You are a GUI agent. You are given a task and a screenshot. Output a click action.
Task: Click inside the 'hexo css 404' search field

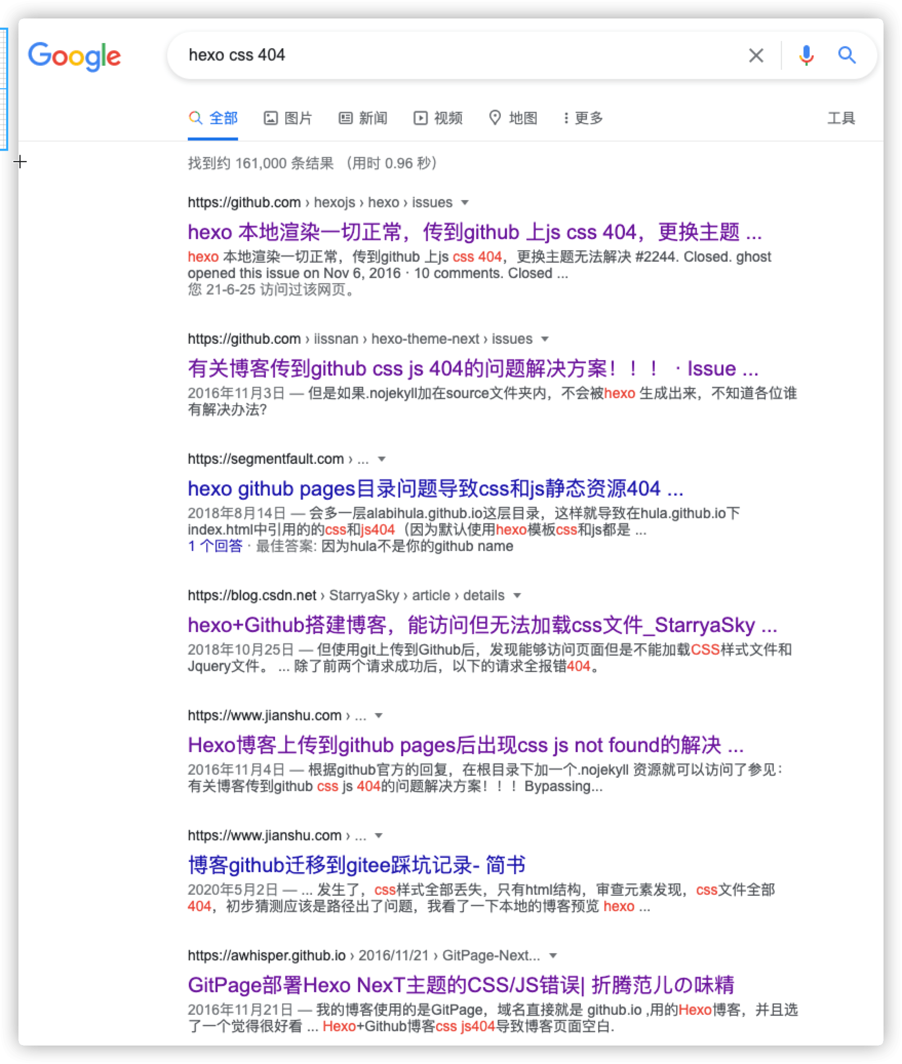click(x=462, y=55)
